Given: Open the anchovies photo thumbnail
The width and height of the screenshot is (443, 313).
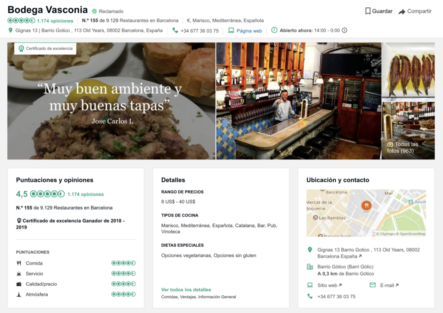Looking at the screenshot, I should click(408, 71).
